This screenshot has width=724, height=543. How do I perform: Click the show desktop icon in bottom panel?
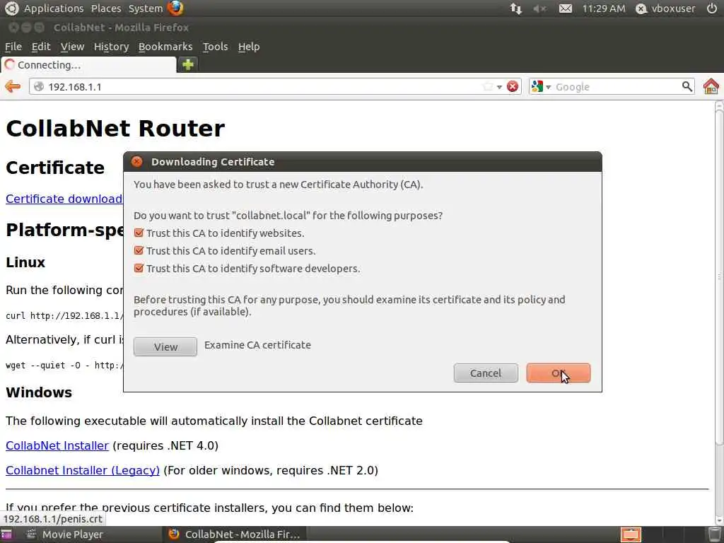(x=6, y=535)
